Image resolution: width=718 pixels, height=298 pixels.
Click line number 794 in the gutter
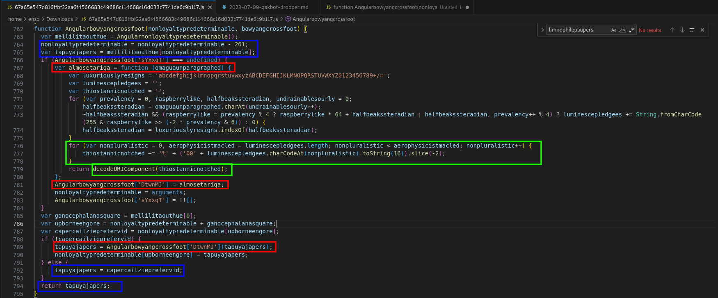(18, 286)
